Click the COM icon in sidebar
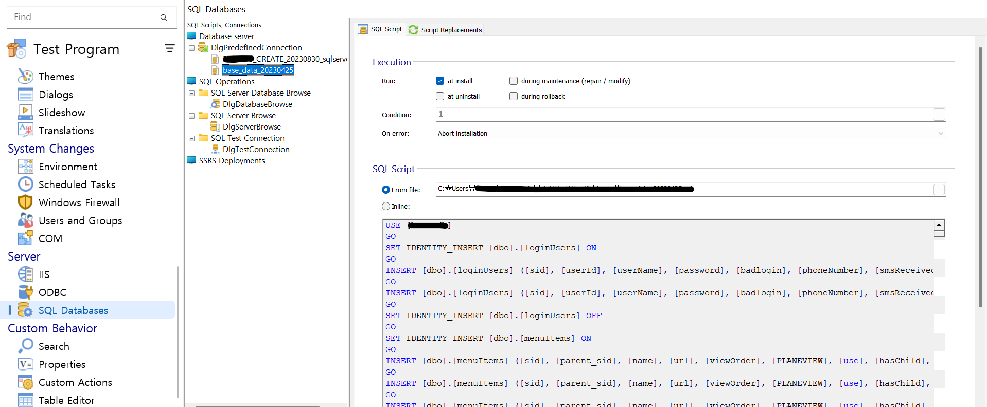This screenshot has width=987, height=407. point(25,238)
